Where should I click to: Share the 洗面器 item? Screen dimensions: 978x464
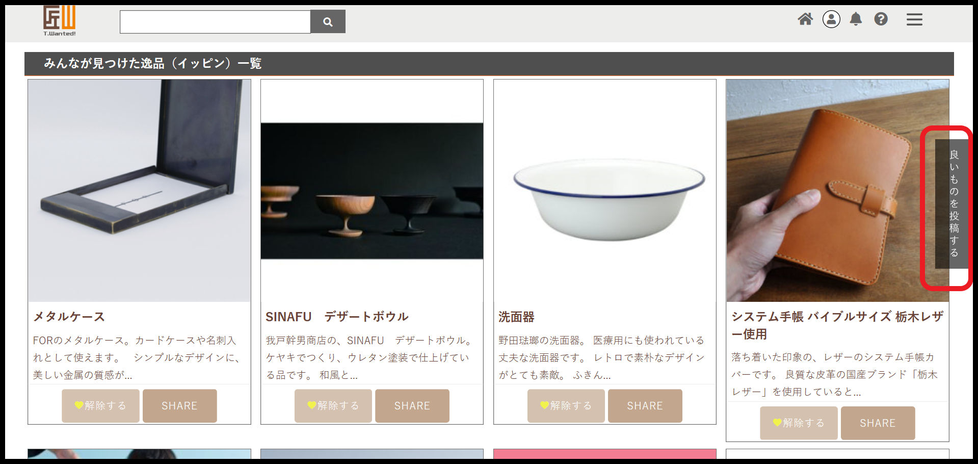(645, 406)
